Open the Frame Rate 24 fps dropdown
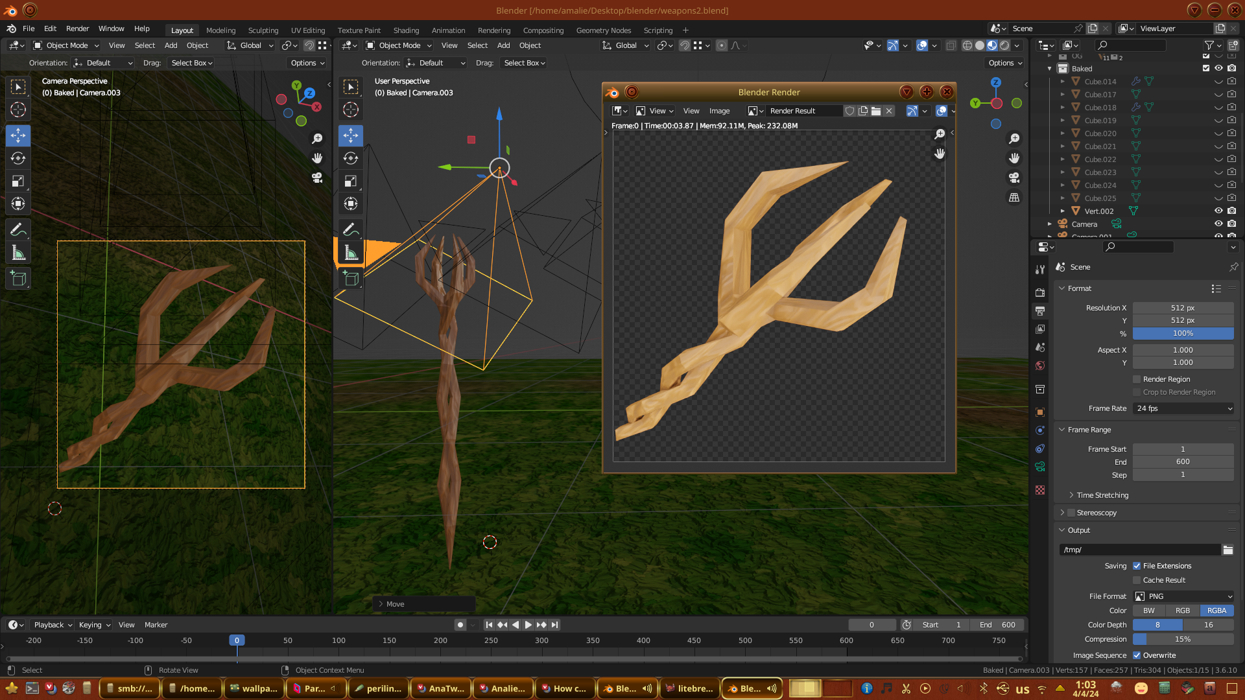The width and height of the screenshot is (1245, 700). (x=1183, y=408)
